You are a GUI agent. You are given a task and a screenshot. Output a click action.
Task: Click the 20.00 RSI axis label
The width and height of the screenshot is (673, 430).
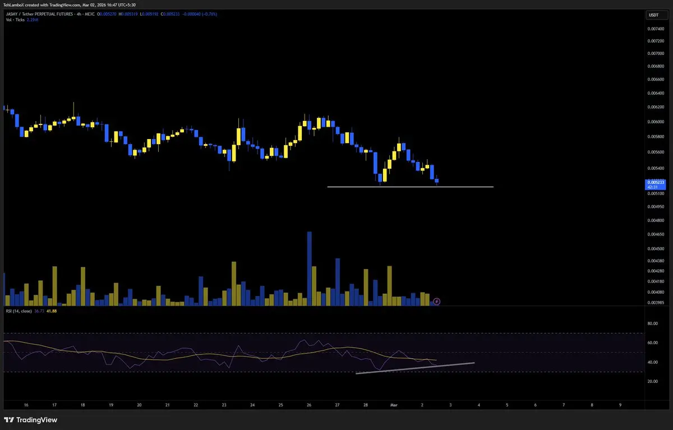(x=653, y=382)
